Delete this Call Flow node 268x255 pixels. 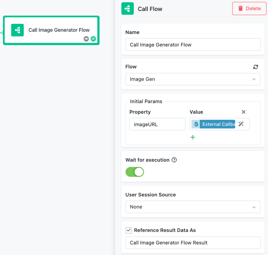(249, 8)
